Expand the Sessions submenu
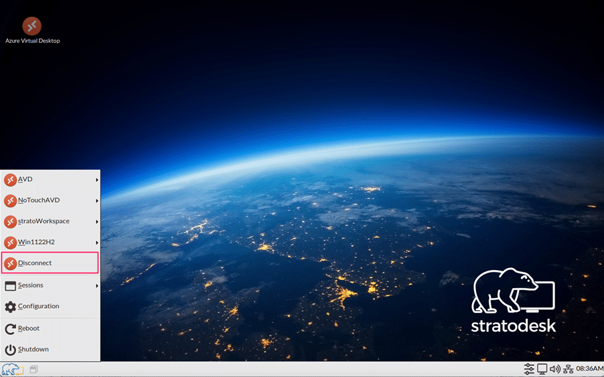Screen dimensions: 604x377 pyautogui.click(x=50, y=285)
